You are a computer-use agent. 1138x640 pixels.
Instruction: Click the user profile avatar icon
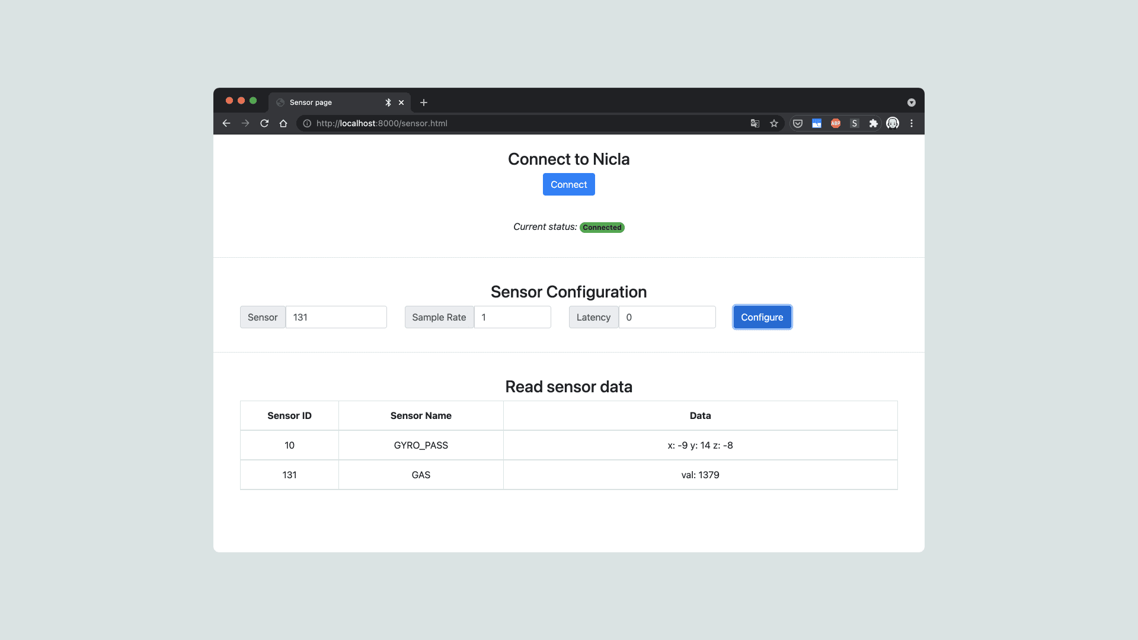pyautogui.click(x=893, y=123)
